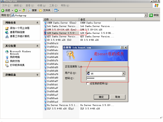This screenshot has width=163, height=122.
Task: Open the 帮助(H) menu
Action: 65,5
